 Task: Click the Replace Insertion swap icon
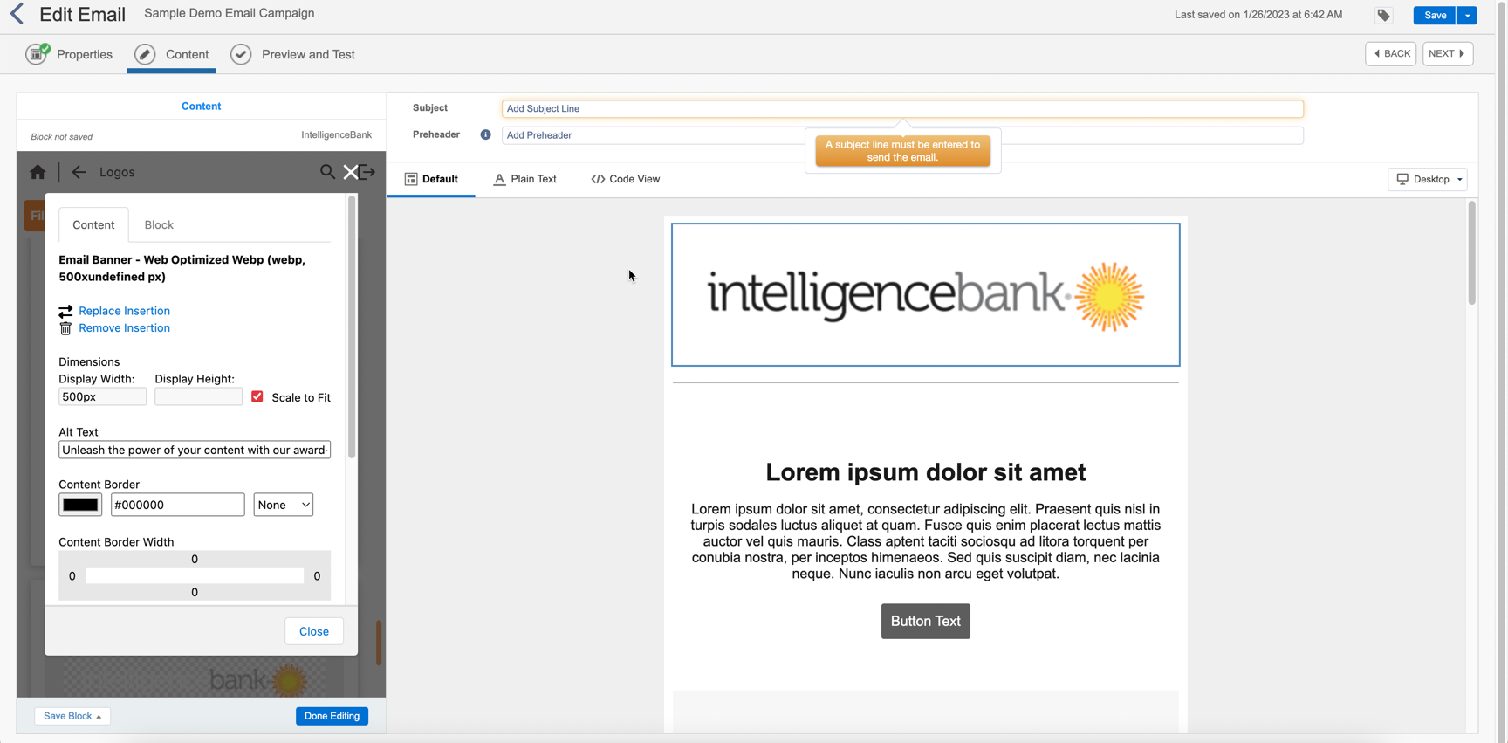[x=65, y=312]
